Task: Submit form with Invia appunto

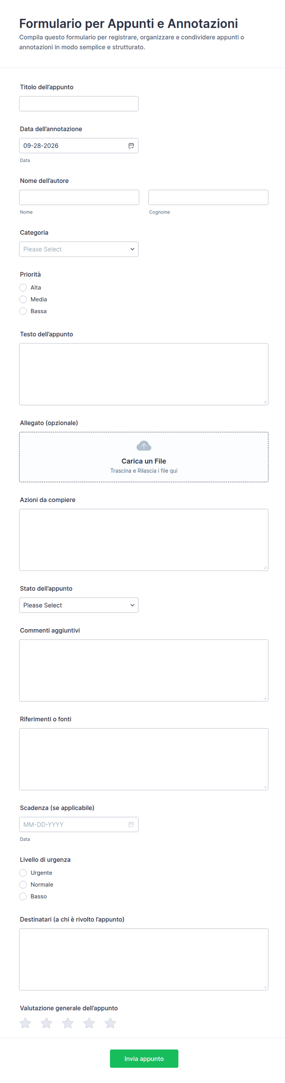Action: tap(144, 1059)
